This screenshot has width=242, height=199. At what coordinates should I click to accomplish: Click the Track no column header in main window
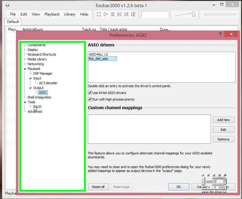click(x=89, y=29)
